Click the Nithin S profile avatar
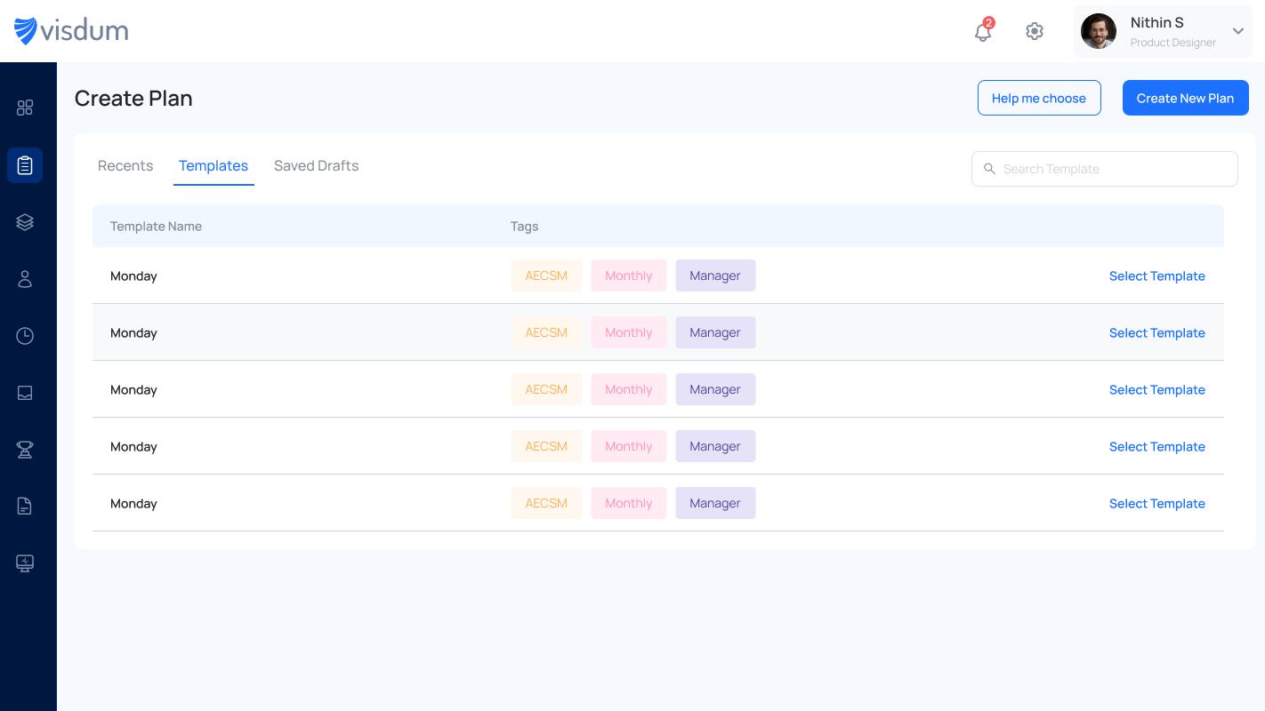The width and height of the screenshot is (1265, 711). pyautogui.click(x=1099, y=31)
